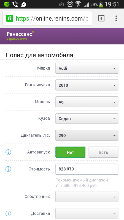Open the Кузов dropdown showing Седан
124x220 pixels.
pos(87,119)
